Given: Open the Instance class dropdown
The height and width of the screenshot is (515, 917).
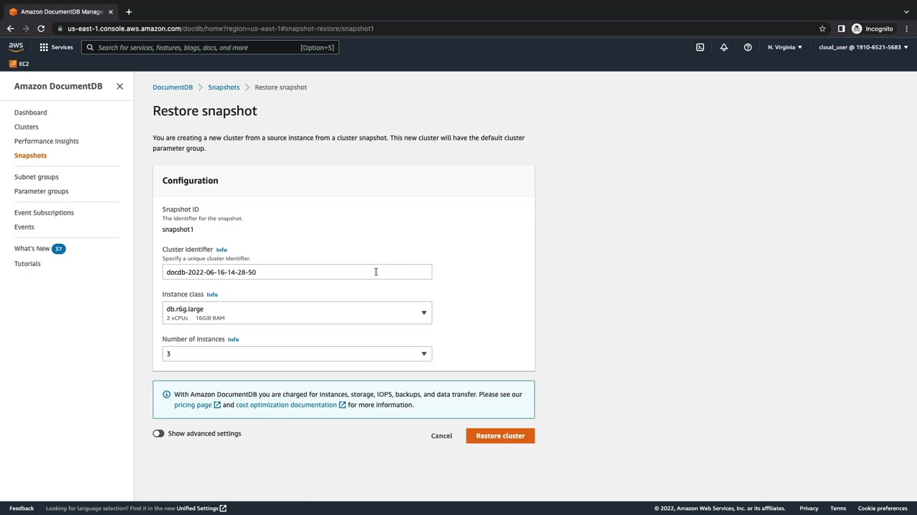Looking at the screenshot, I should tap(297, 313).
